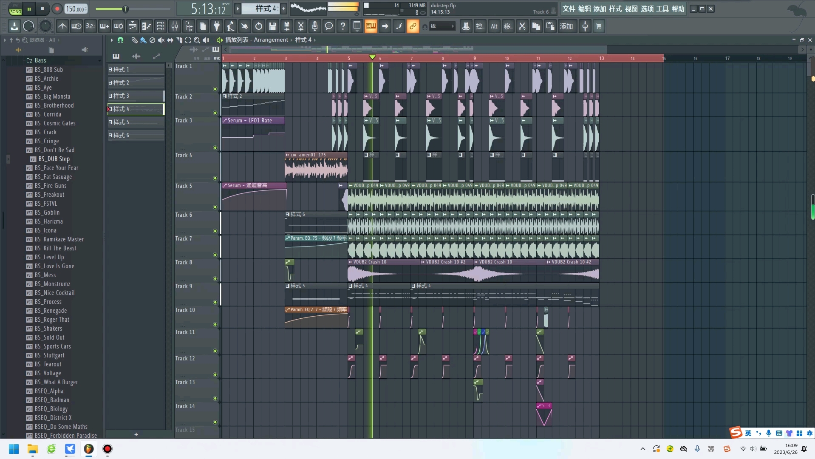Screen dimensions: 815x459
Task: Open the 工具 menu
Action: point(662,8)
